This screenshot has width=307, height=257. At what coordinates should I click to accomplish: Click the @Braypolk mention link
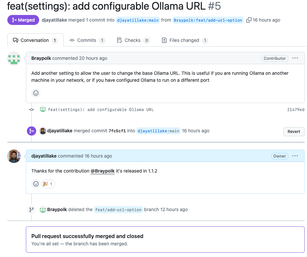click(103, 171)
